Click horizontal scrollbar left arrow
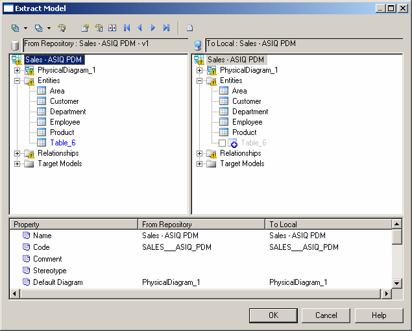Screen dimensions: 412x331 point(15,293)
